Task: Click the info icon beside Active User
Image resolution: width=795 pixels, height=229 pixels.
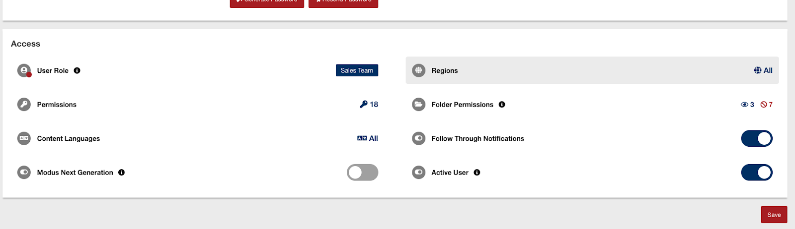Action: (x=477, y=172)
